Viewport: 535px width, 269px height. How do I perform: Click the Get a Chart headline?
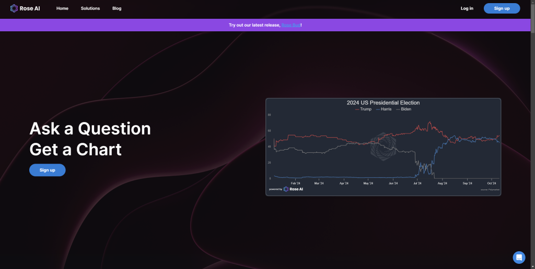click(75, 149)
